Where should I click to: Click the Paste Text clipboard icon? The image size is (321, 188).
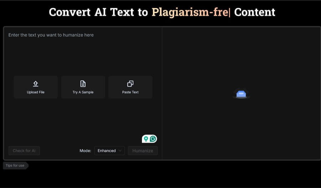tap(130, 83)
